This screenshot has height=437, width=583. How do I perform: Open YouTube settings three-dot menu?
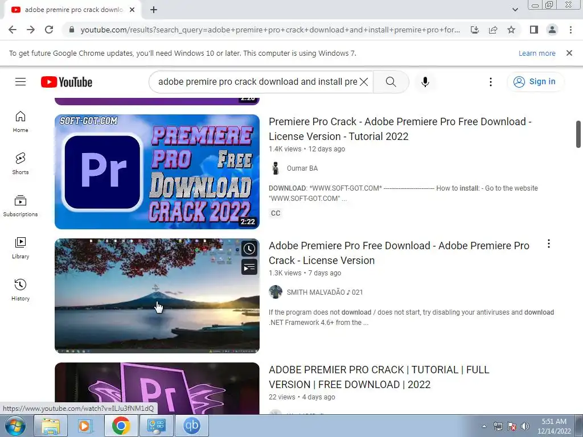[x=491, y=82]
